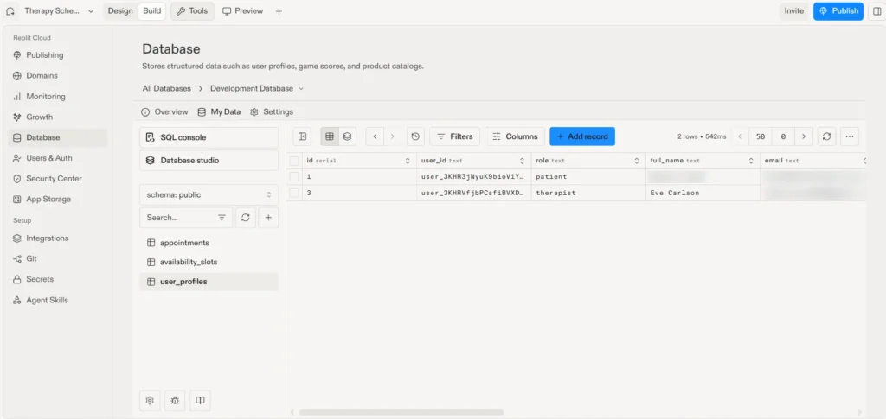Click the Publish button

point(838,10)
